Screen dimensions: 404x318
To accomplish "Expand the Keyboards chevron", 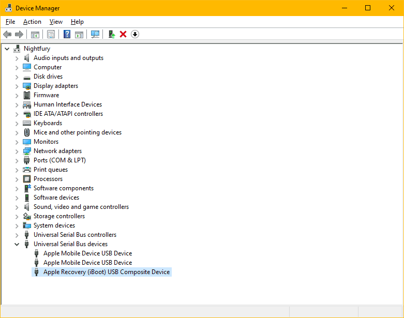I will point(17,124).
